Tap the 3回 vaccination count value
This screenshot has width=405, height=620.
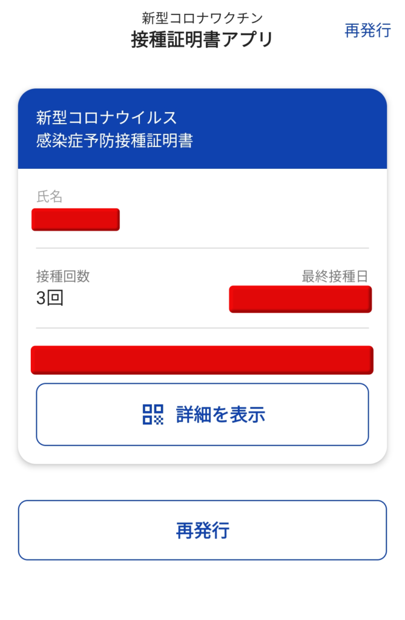pyautogui.click(x=50, y=298)
